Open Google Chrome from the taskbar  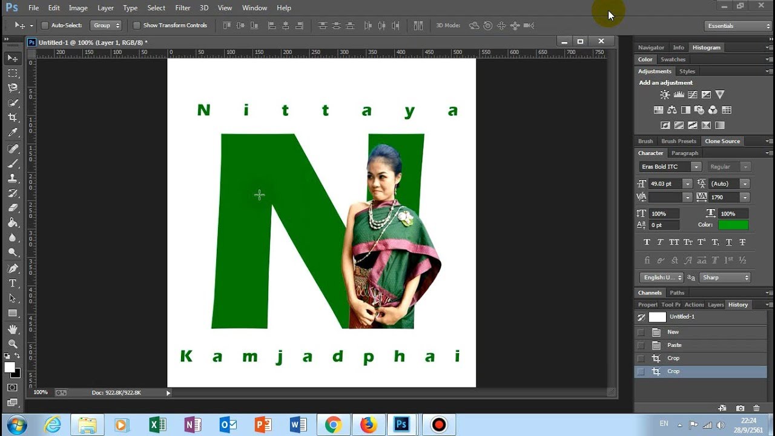[x=332, y=425]
